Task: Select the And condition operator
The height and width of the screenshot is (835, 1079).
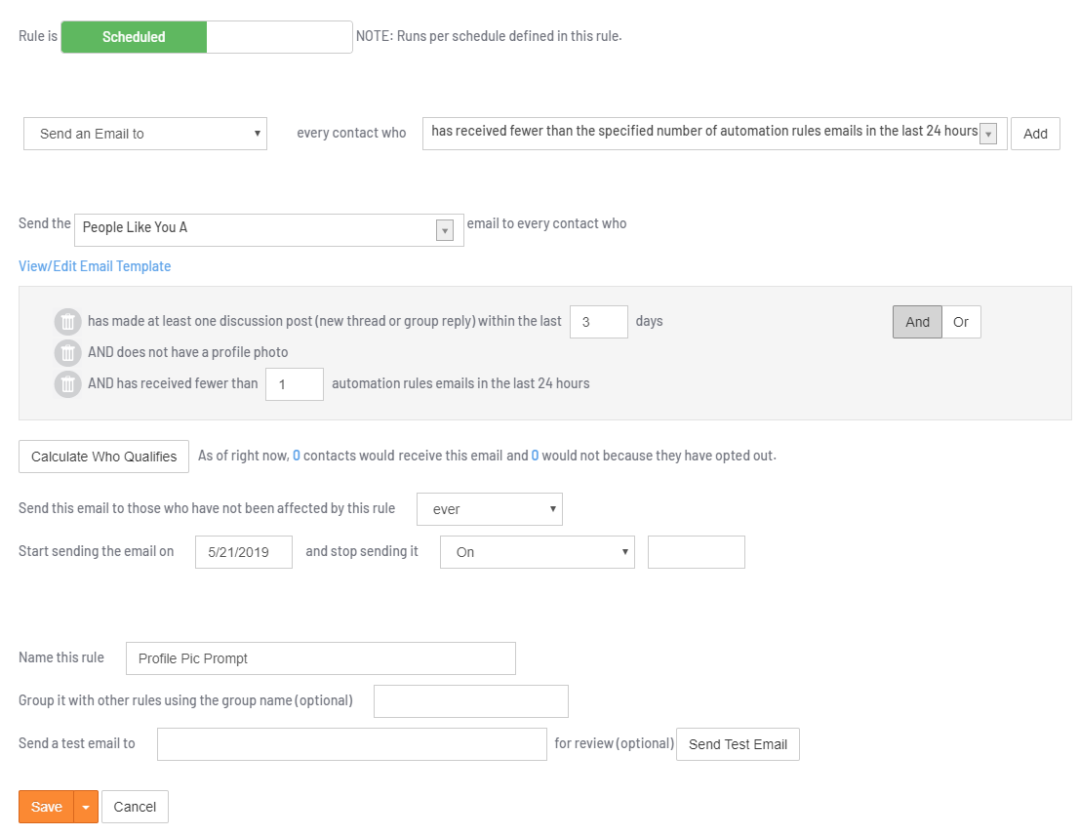Action: pos(917,322)
